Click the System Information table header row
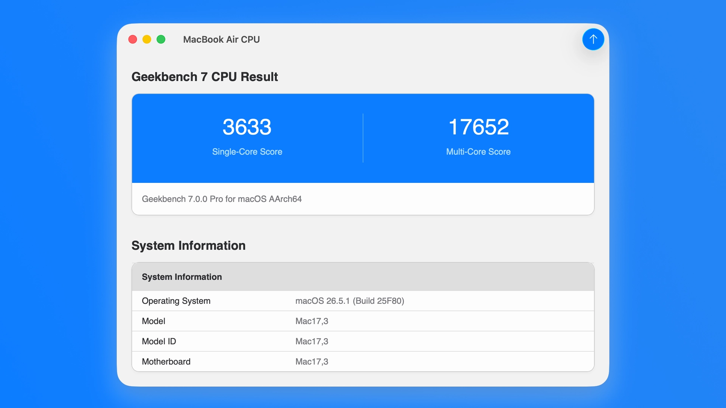 pyautogui.click(x=363, y=277)
